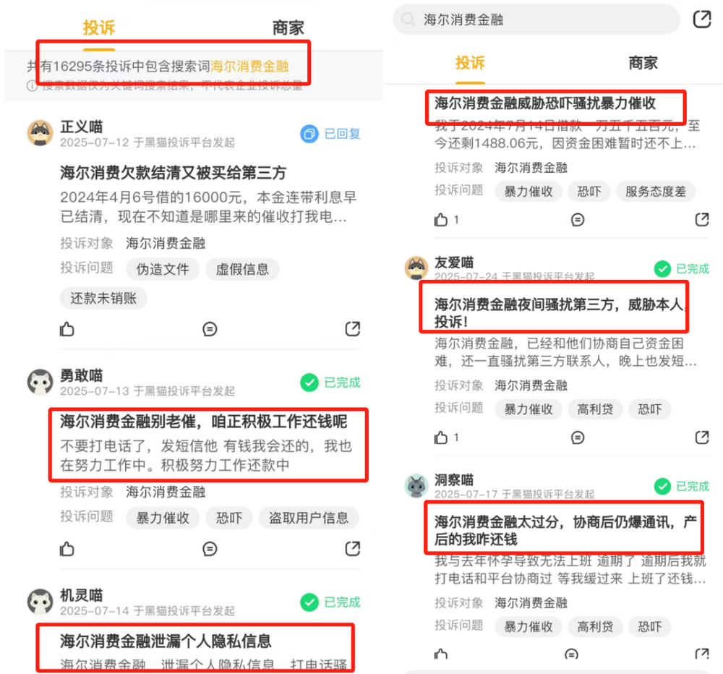
Task: Click the 服务态度差 issue tag
Action: 655,192
